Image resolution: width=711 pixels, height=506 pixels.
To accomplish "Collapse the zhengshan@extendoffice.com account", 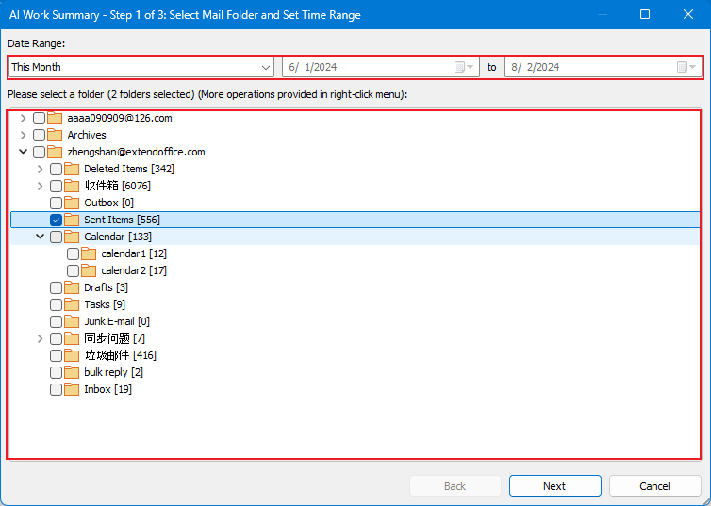I will pyautogui.click(x=23, y=152).
